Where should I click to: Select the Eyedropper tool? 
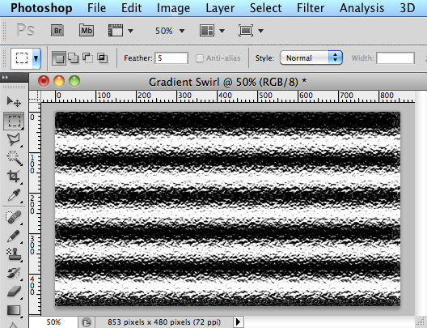tap(14, 195)
